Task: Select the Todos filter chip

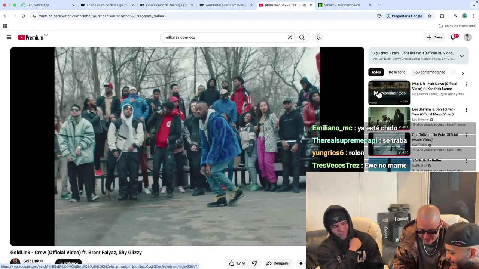Action: click(376, 72)
